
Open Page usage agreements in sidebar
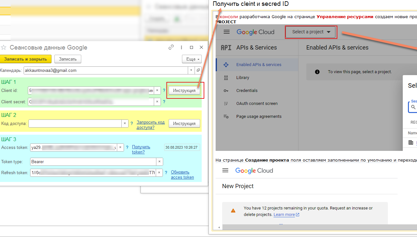point(259,117)
